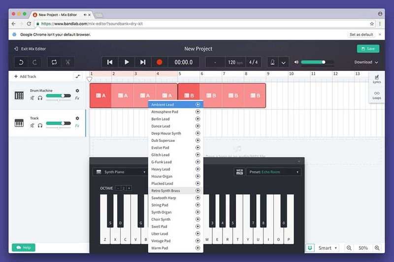Preview the Berlin Lead sound
Image resolution: width=394 pixels, height=262 pixels.
(198, 119)
